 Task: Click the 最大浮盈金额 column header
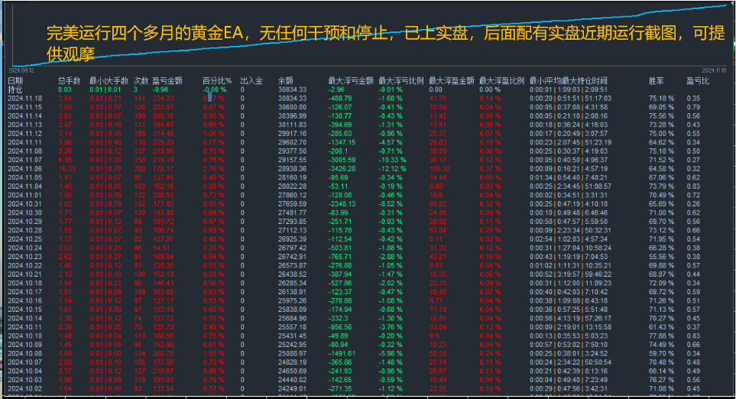[451, 81]
